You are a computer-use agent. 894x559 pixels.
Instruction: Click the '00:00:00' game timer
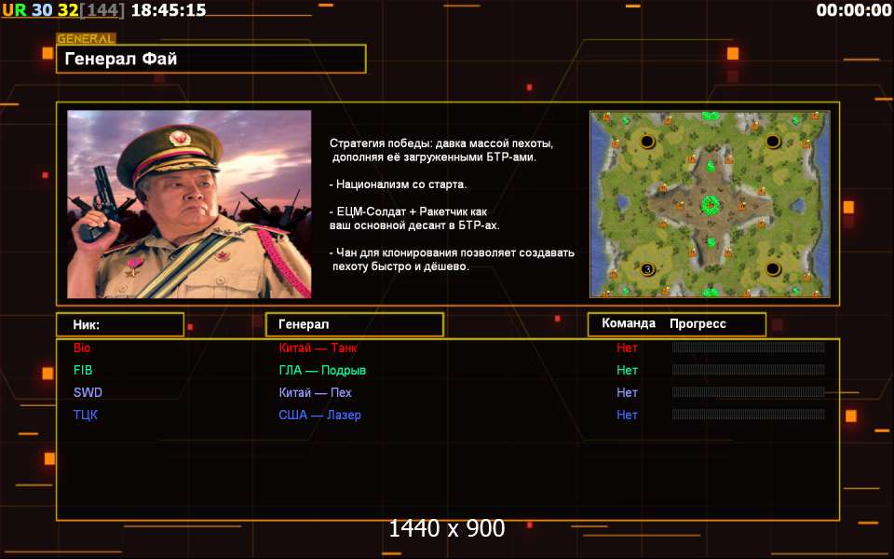(x=854, y=9)
